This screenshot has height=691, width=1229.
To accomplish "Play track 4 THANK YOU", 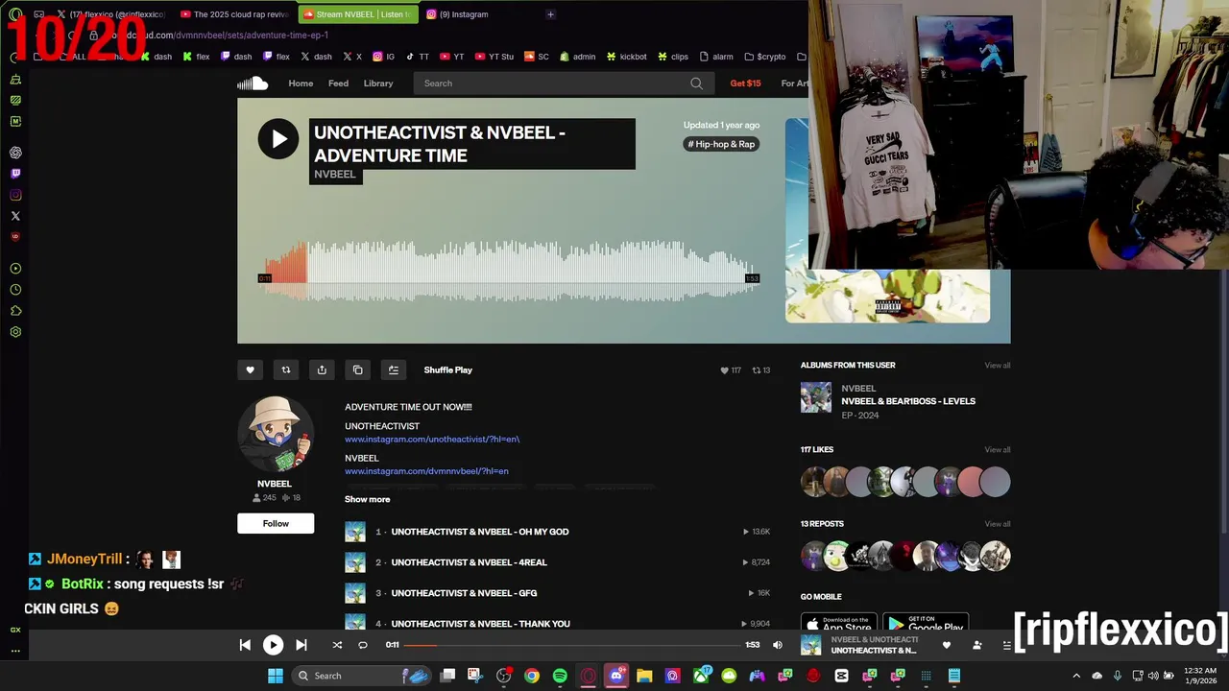I will pos(480,624).
